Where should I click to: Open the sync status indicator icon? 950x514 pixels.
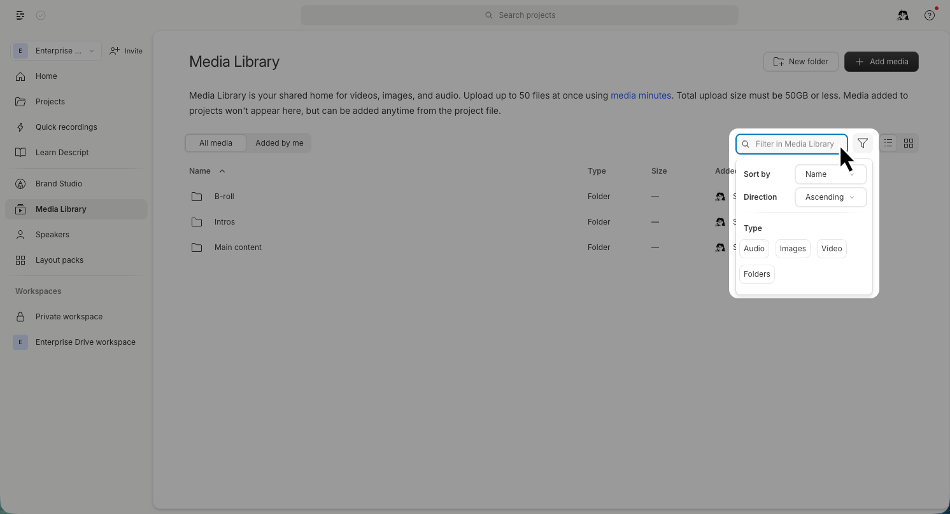point(41,15)
